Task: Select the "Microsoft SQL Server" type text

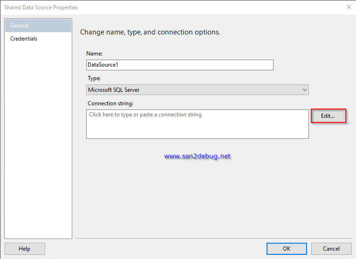Action: tap(114, 90)
